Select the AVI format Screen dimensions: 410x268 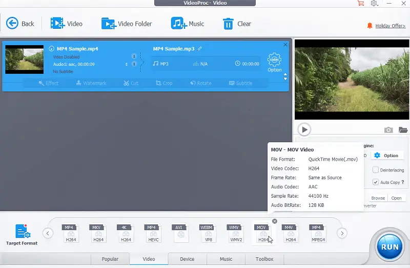coord(181,233)
